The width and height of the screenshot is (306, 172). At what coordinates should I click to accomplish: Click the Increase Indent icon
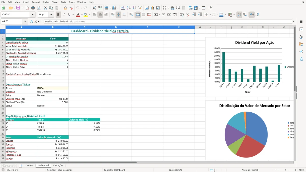(x=194, y=15)
